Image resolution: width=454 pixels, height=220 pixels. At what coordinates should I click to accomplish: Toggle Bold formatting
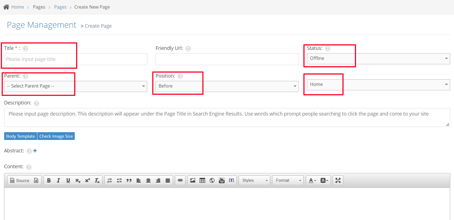[49, 180]
